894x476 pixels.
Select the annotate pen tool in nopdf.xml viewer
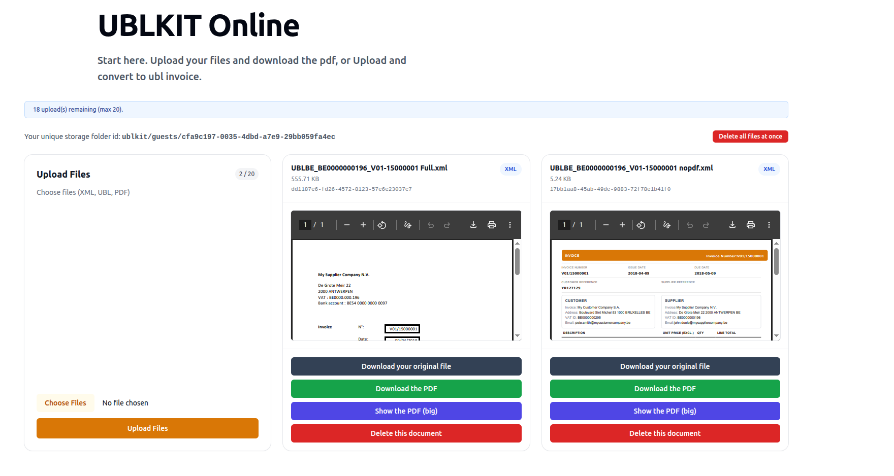666,224
